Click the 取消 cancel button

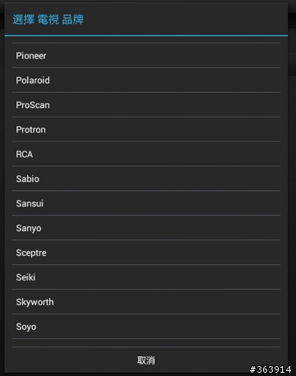[x=146, y=360]
